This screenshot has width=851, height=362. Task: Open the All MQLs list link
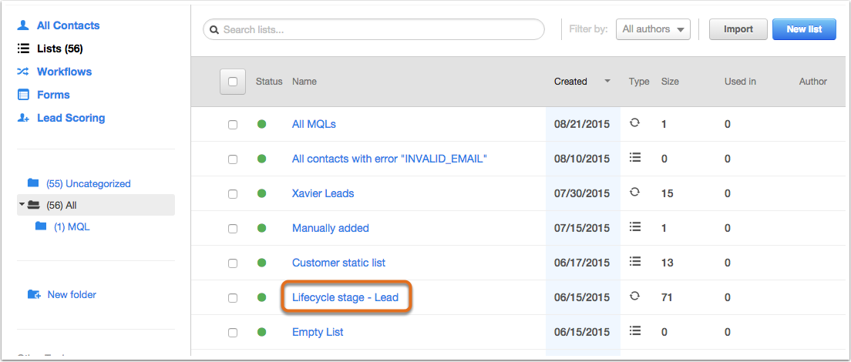314,124
